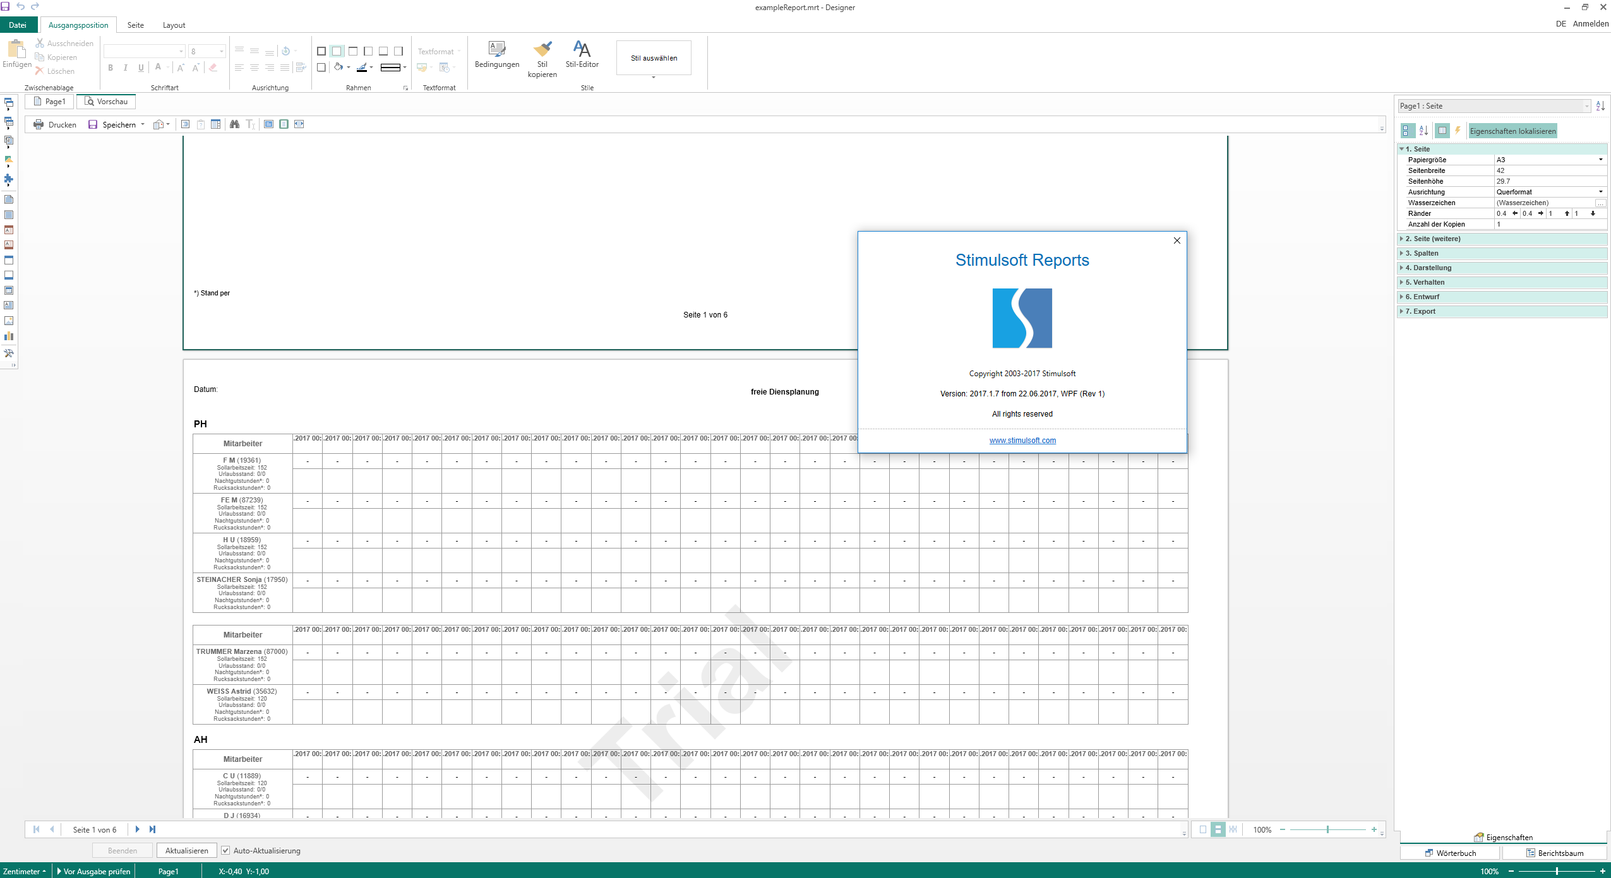Viewport: 1611px width, 878px height.
Task: Click the page footer band icon in sidebar
Action: pos(9,275)
